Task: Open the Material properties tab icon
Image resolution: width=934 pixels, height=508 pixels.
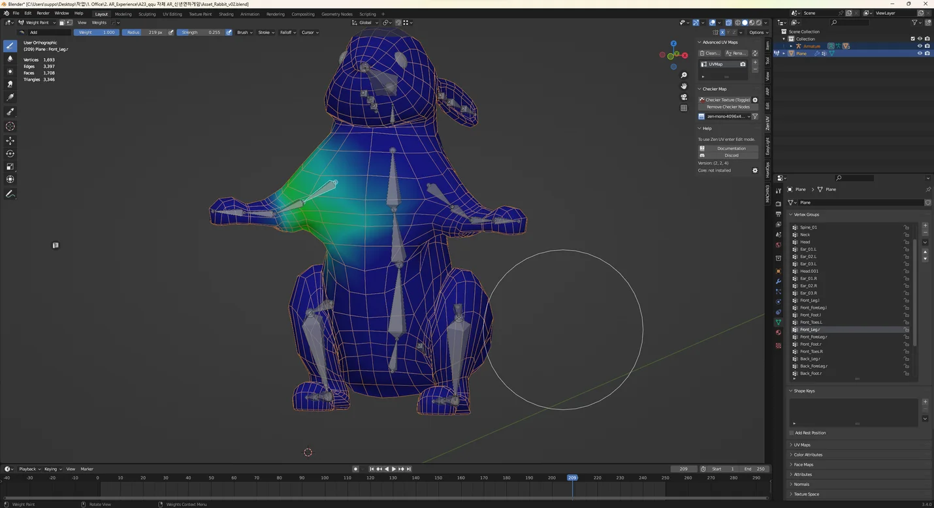Action: [778, 332]
